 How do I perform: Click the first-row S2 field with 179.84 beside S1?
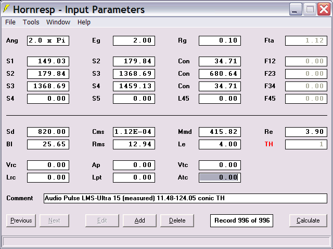134,61
